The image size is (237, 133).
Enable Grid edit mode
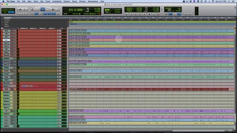tap(11, 12)
